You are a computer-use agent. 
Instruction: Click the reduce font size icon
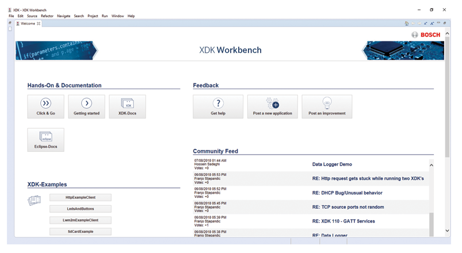click(x=425, y=23)
